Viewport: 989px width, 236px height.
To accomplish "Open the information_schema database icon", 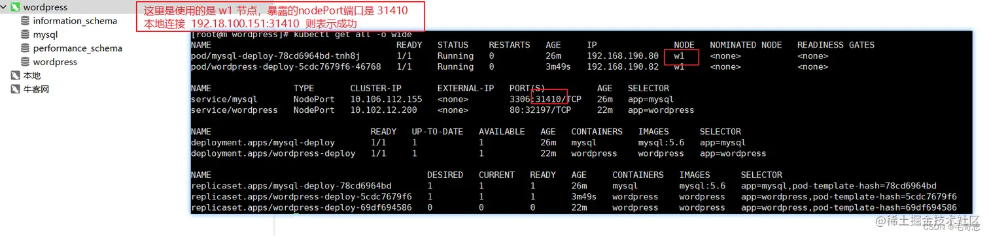I will click(x=26, y=21).
